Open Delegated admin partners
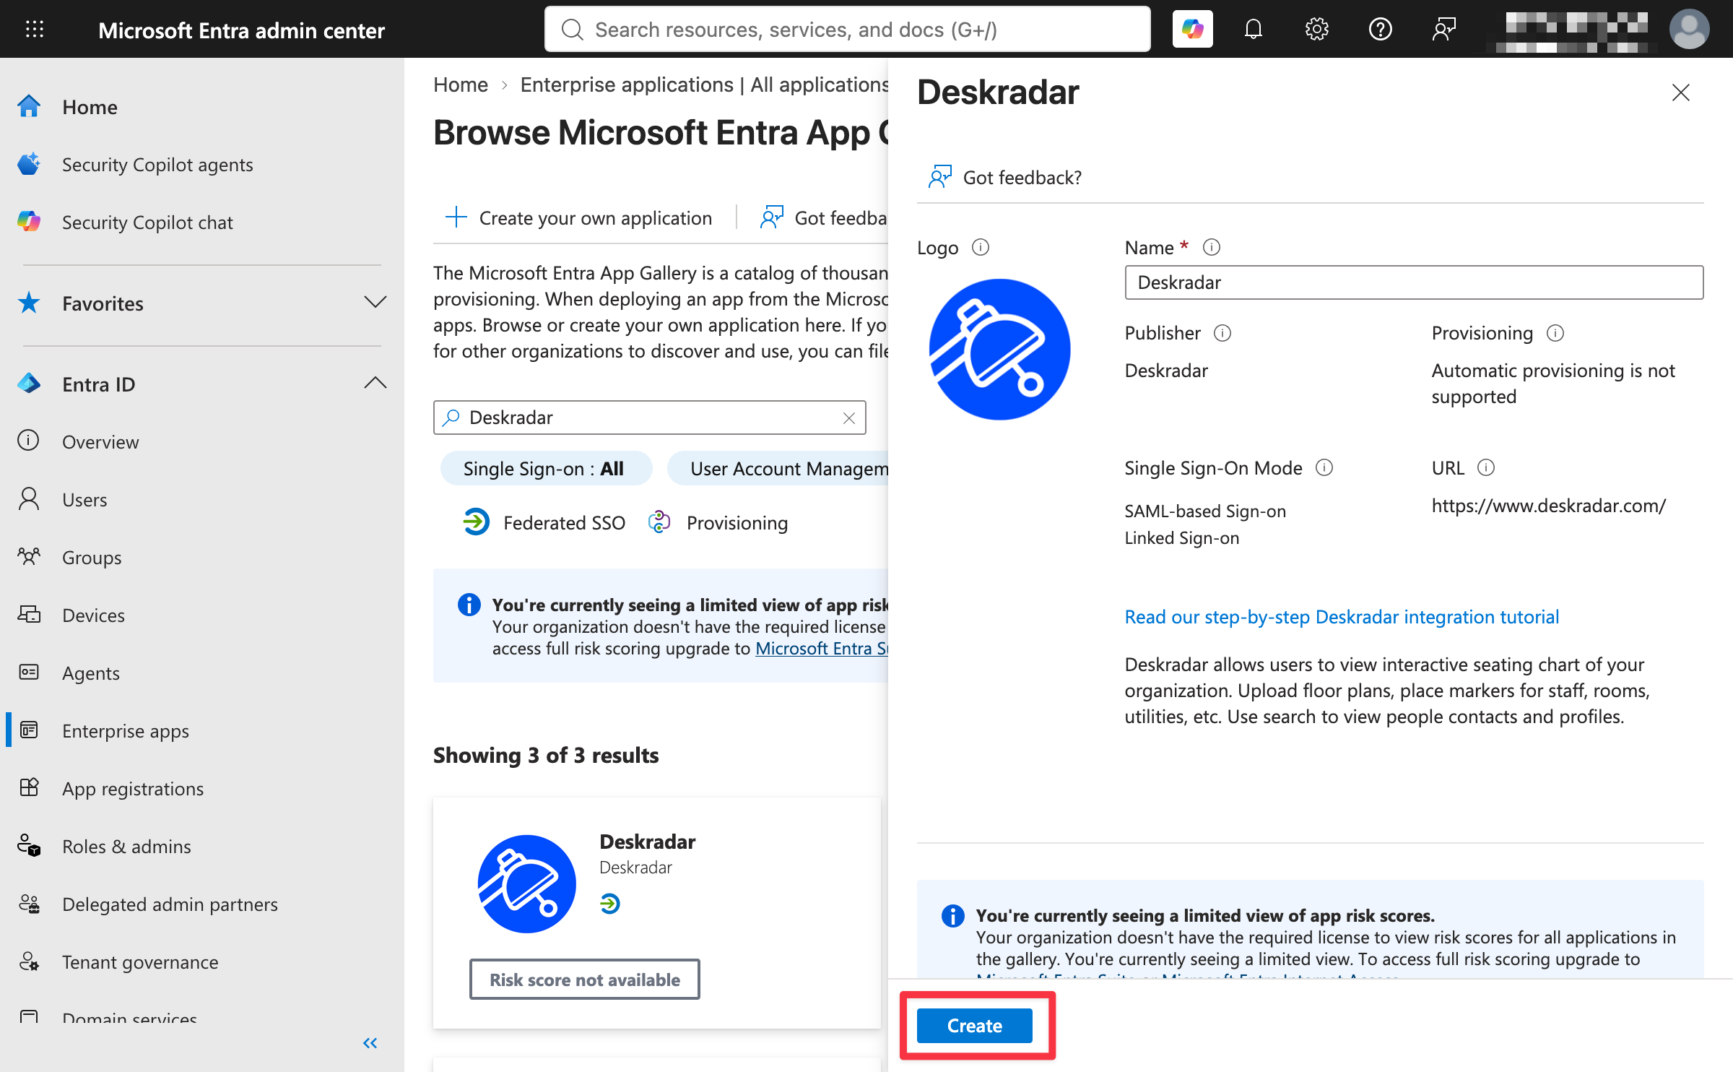This screenshot has height=1072, width=1733. 170,904
